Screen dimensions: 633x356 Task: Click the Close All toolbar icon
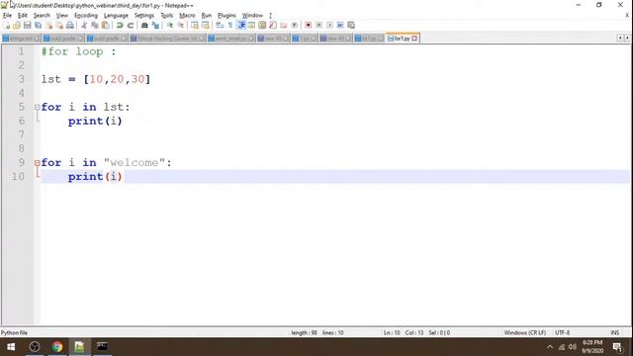[x=59, y=25]
